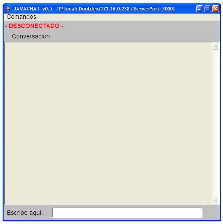Screen dimensions: 223x224
Task: Select the Conversacion label
Action: click(31, 36)
